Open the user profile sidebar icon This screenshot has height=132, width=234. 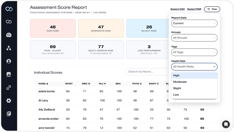[9, 61]
